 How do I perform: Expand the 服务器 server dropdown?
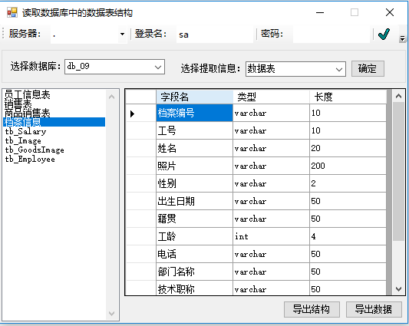(x=122, y=35)
